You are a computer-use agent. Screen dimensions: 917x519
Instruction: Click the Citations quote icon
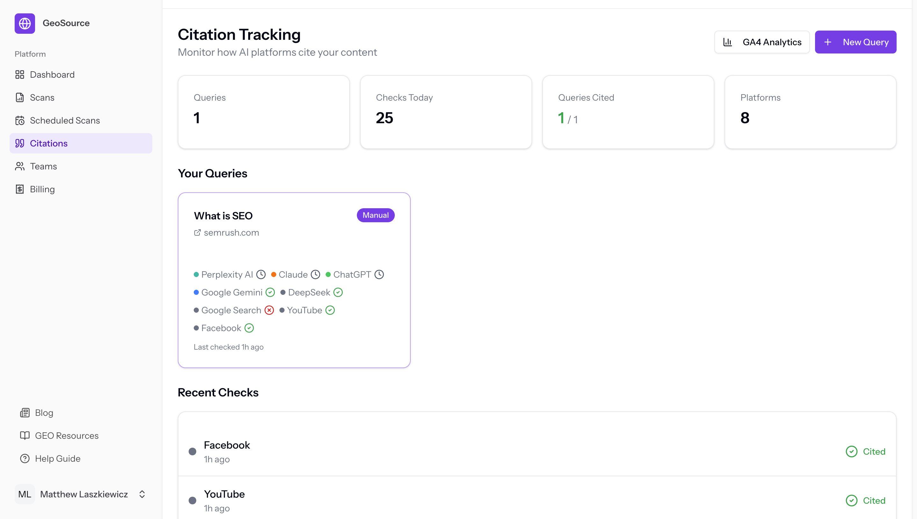point(20,143)
